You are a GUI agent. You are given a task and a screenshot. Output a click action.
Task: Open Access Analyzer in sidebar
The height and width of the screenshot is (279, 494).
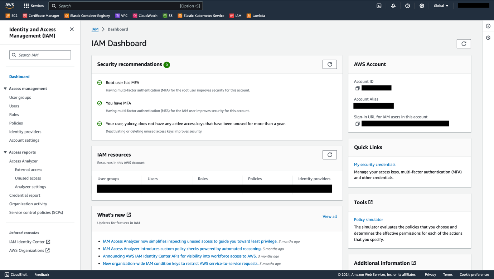[x=23, y=161]
